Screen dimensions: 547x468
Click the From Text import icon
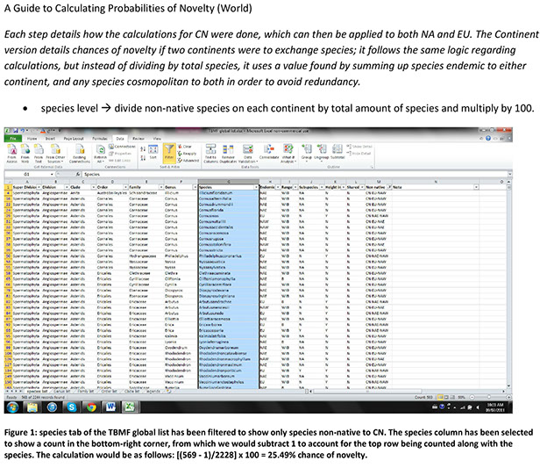point(39,154)
